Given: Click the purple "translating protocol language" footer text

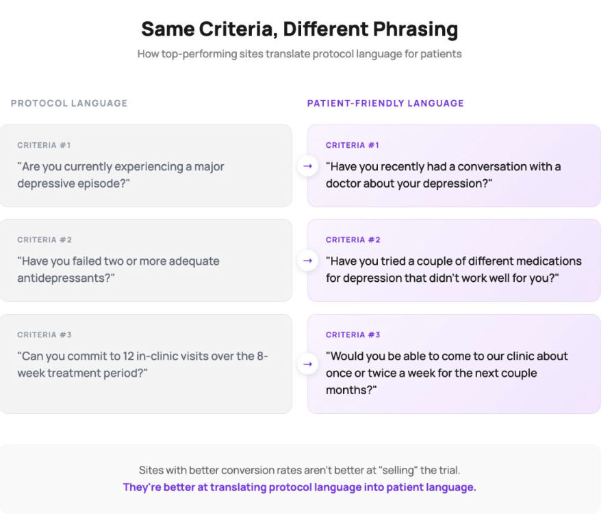Looking at the screenshot, I should [x=299, y=487].
